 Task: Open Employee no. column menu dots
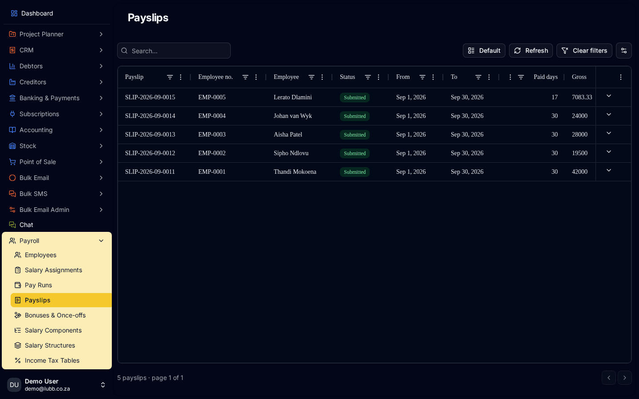pos(256,77)
